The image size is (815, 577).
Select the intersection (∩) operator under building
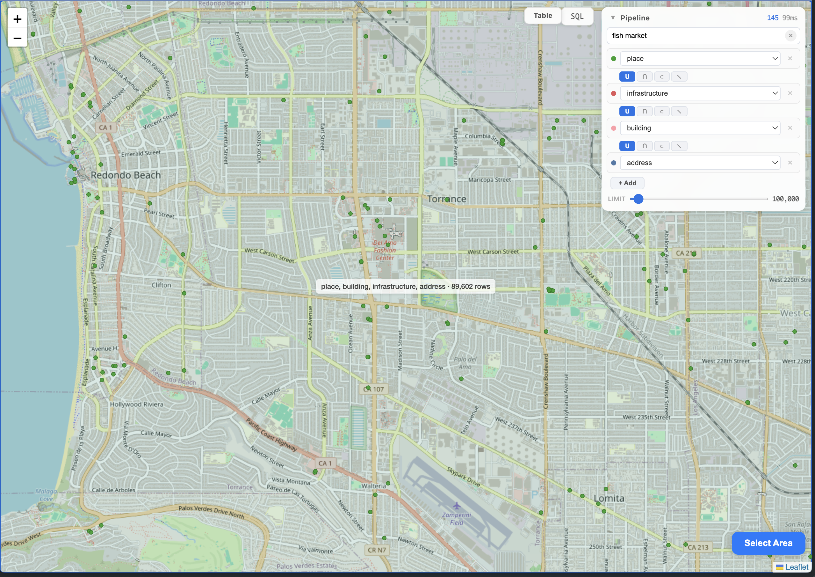click(x=645, y=146)
